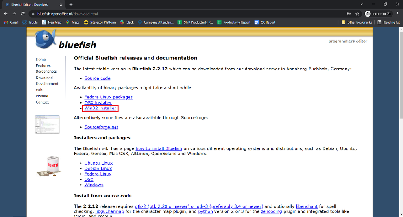Open the Fedora Linux packages link
This screenshot has width=403, height=217.
click(109, 97)
